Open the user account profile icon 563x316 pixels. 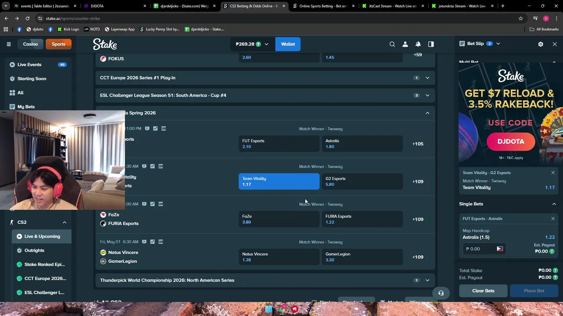(x=405, y=44)
